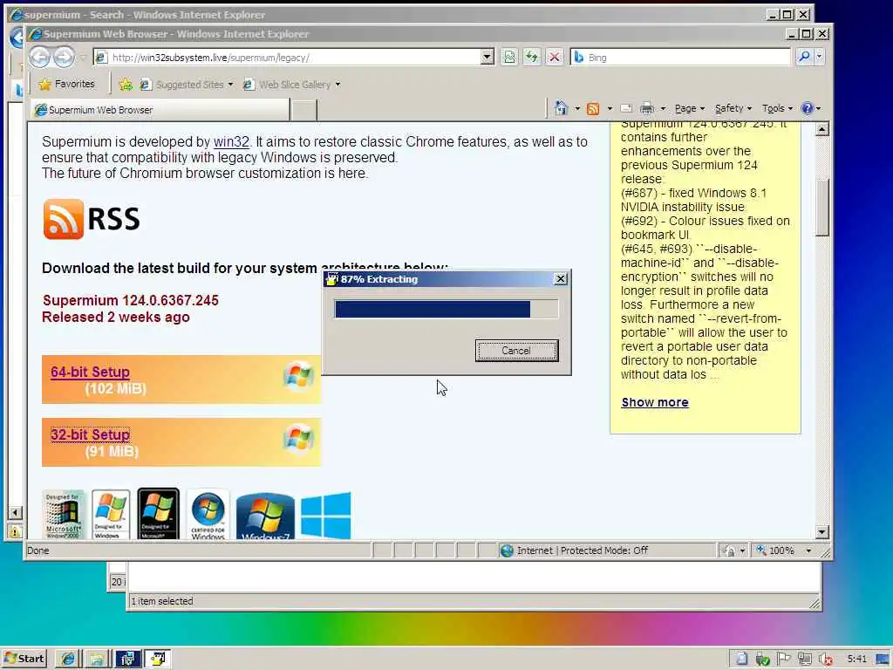The image size is (893, 670).
Task: Click the Home icon in the command bar
Action: pos(561,108)
